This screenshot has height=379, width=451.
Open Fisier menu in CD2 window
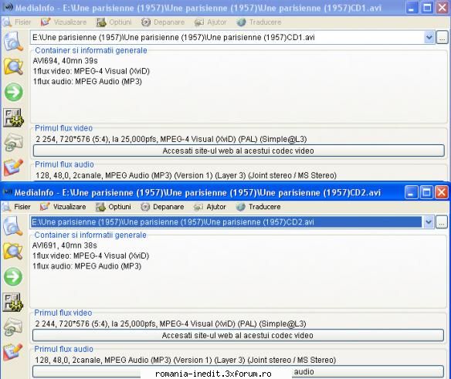click(15, 207)
